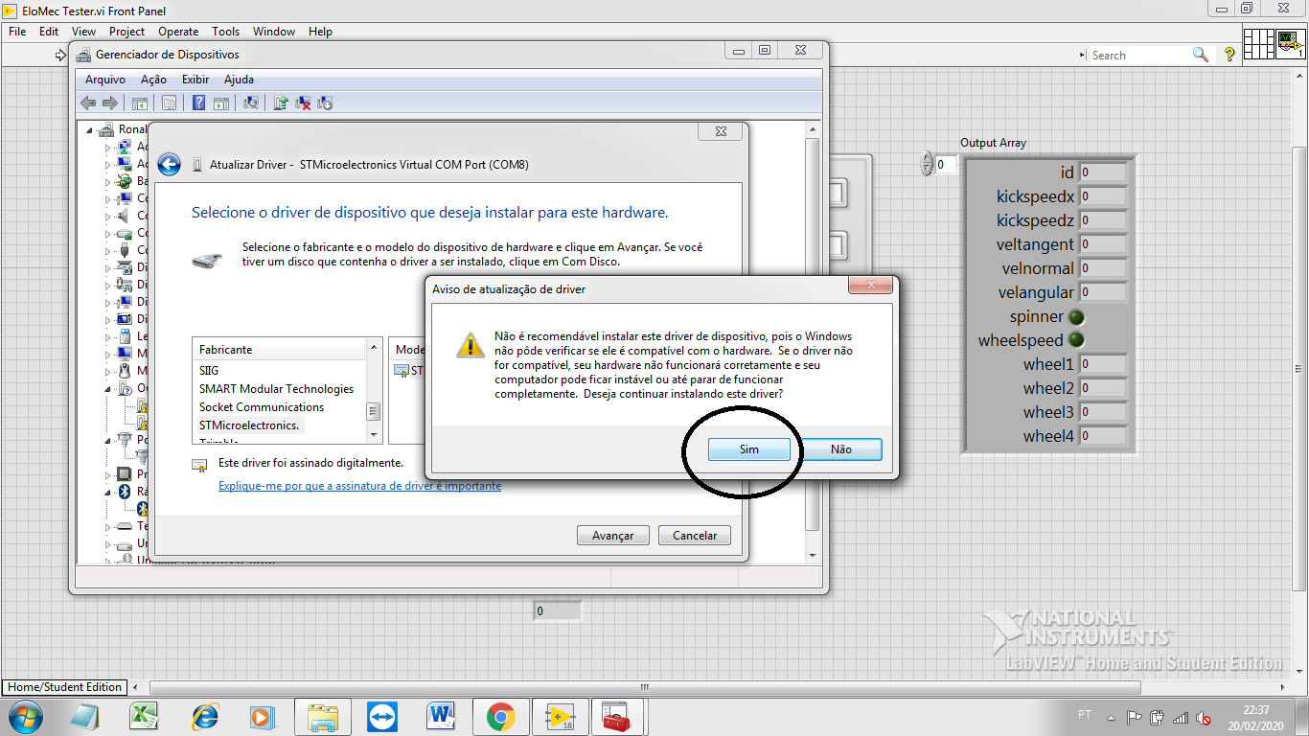The width and height of the screenshot is (1309, 736).
Task: Click Forward arrow in Device Manager toolbar
Action: 110,103
